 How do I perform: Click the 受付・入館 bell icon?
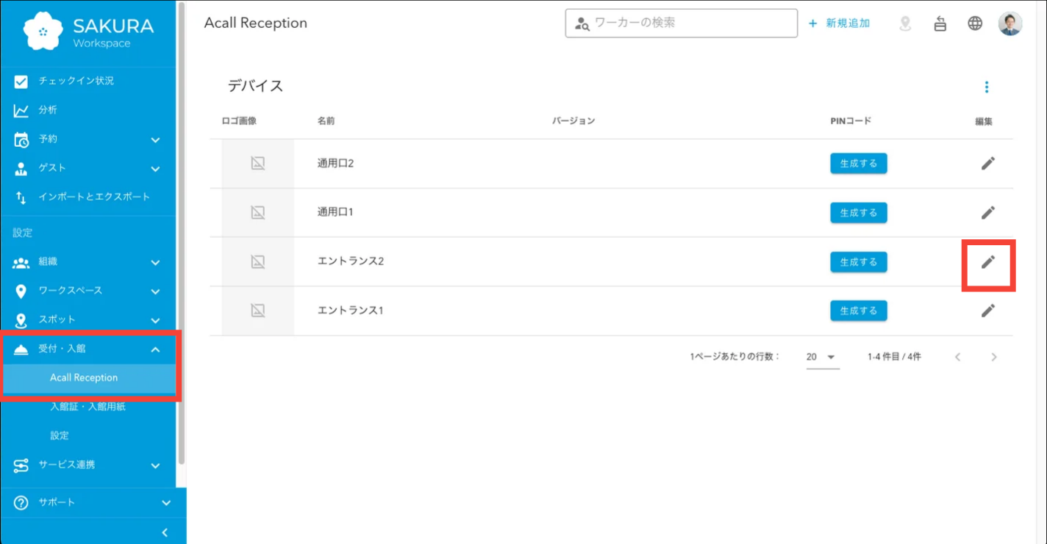(x=21, y=349)
